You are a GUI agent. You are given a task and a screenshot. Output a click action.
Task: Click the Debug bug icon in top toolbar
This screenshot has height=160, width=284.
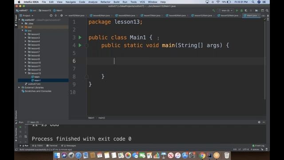coord(241,11)
